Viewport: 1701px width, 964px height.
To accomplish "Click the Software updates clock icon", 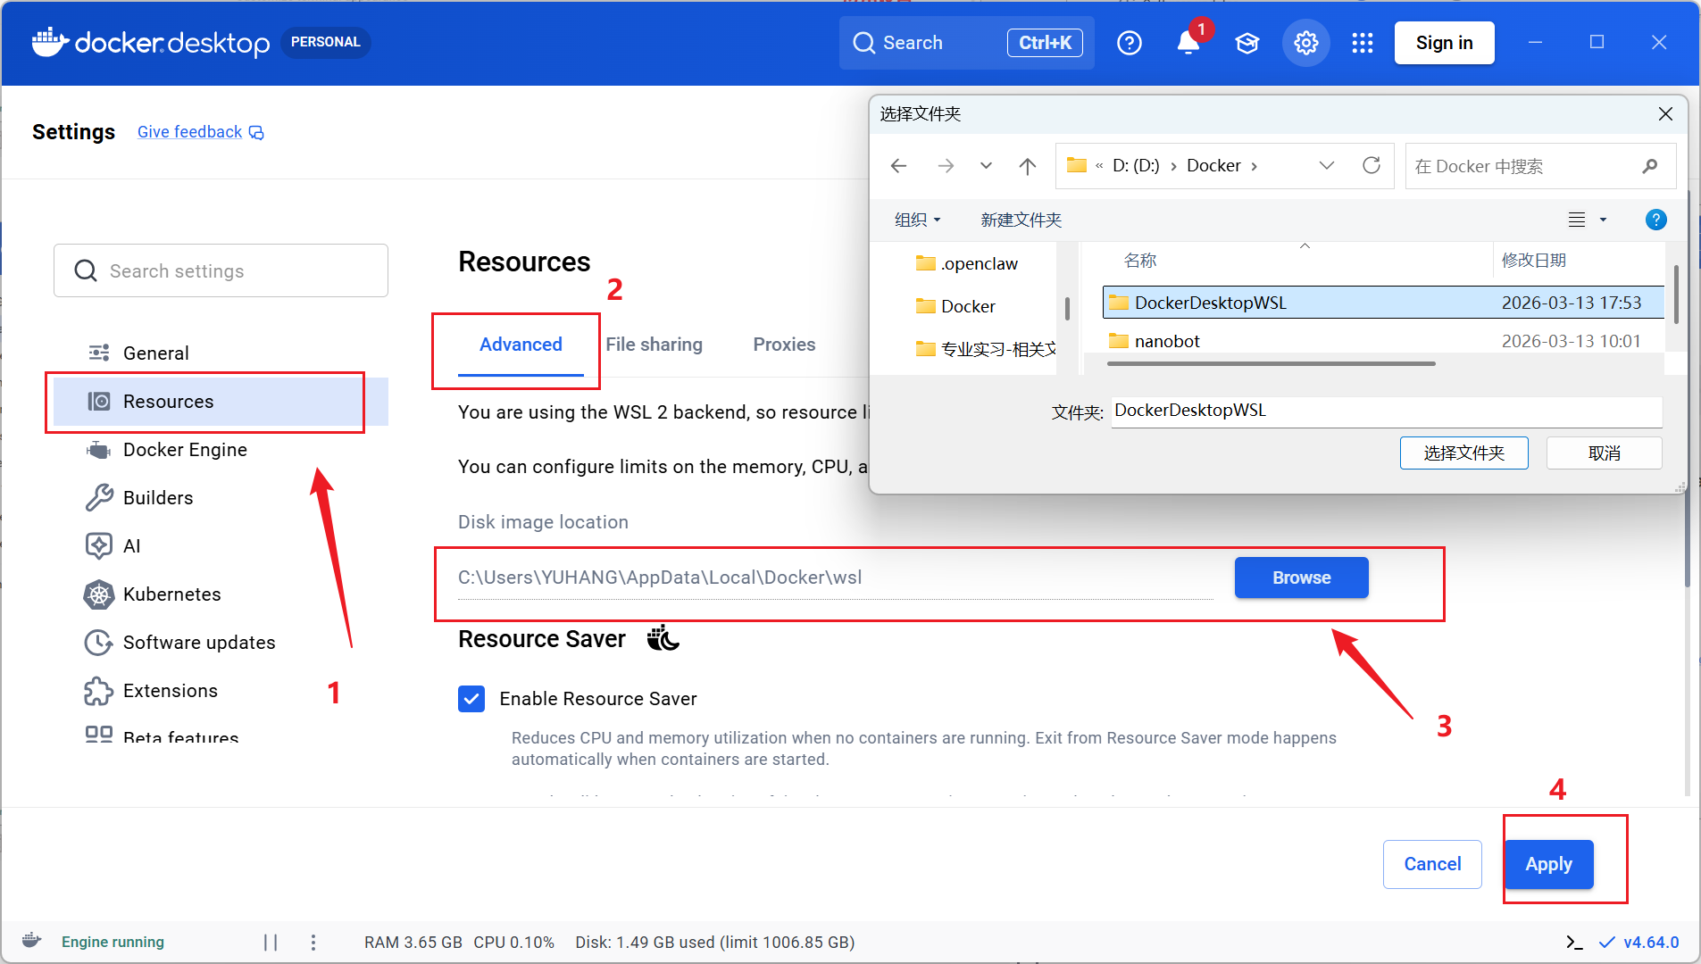I will click(x=99, y=643).
